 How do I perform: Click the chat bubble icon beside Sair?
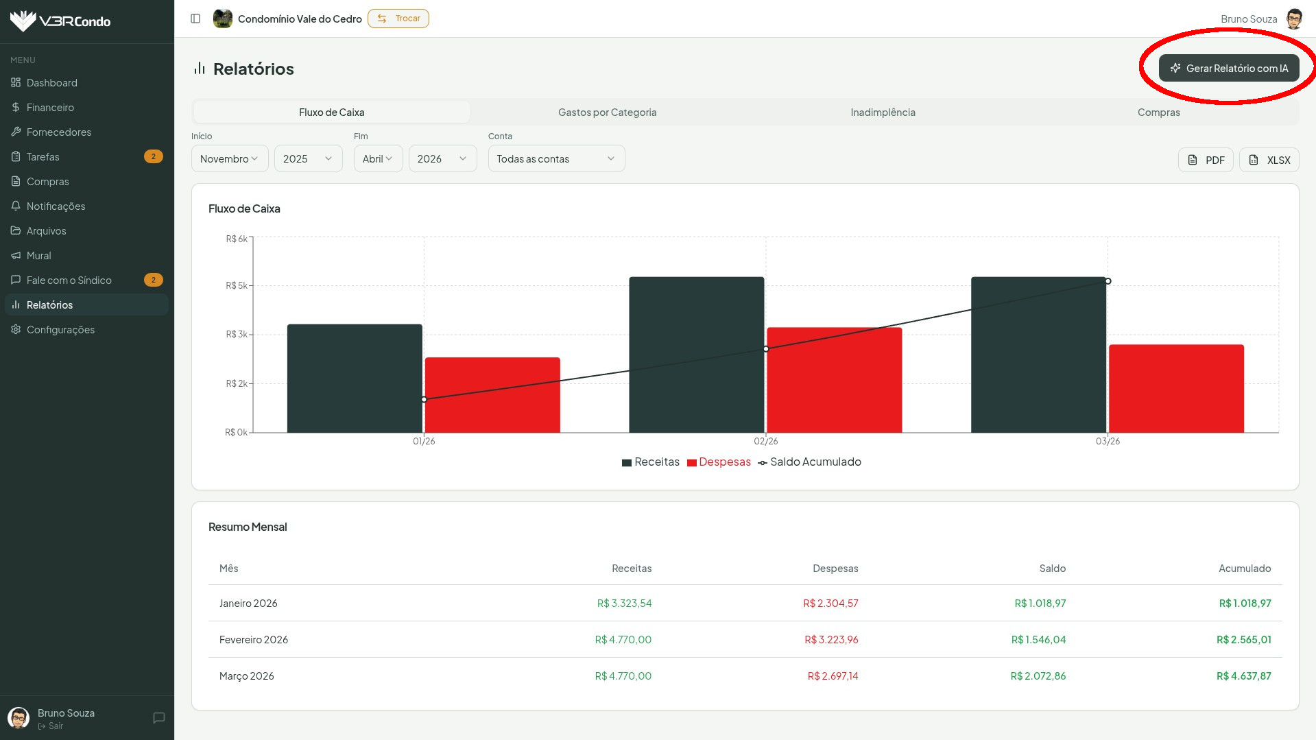coord(159,718)
